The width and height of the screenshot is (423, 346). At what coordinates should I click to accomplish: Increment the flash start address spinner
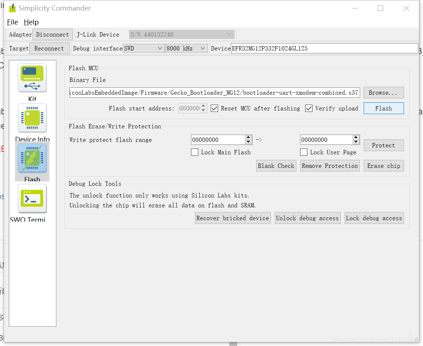pos(204,106)
